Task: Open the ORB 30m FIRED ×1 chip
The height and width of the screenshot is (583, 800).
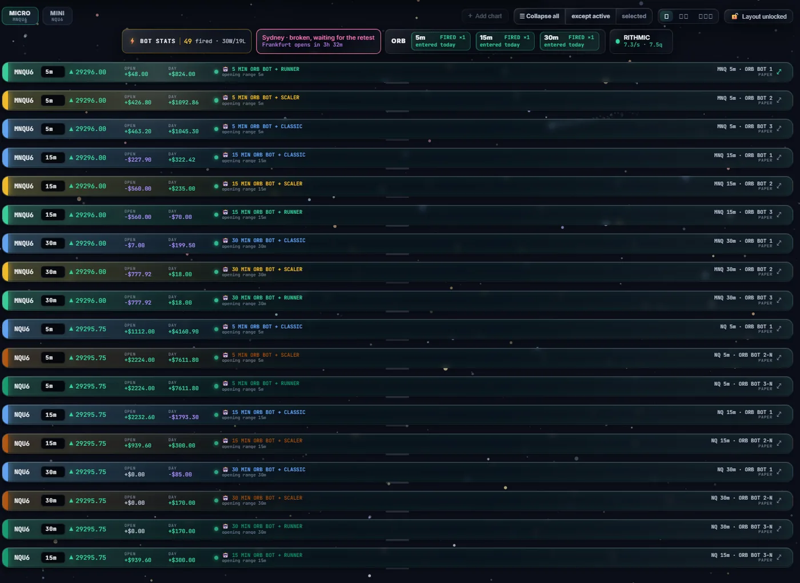Action: tap(569, 41)
